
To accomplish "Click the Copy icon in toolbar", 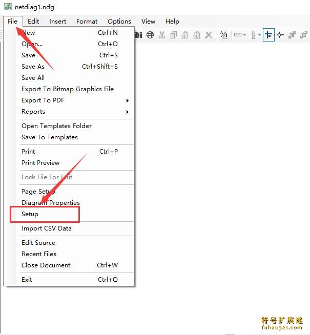I will (x=174, y=35).
